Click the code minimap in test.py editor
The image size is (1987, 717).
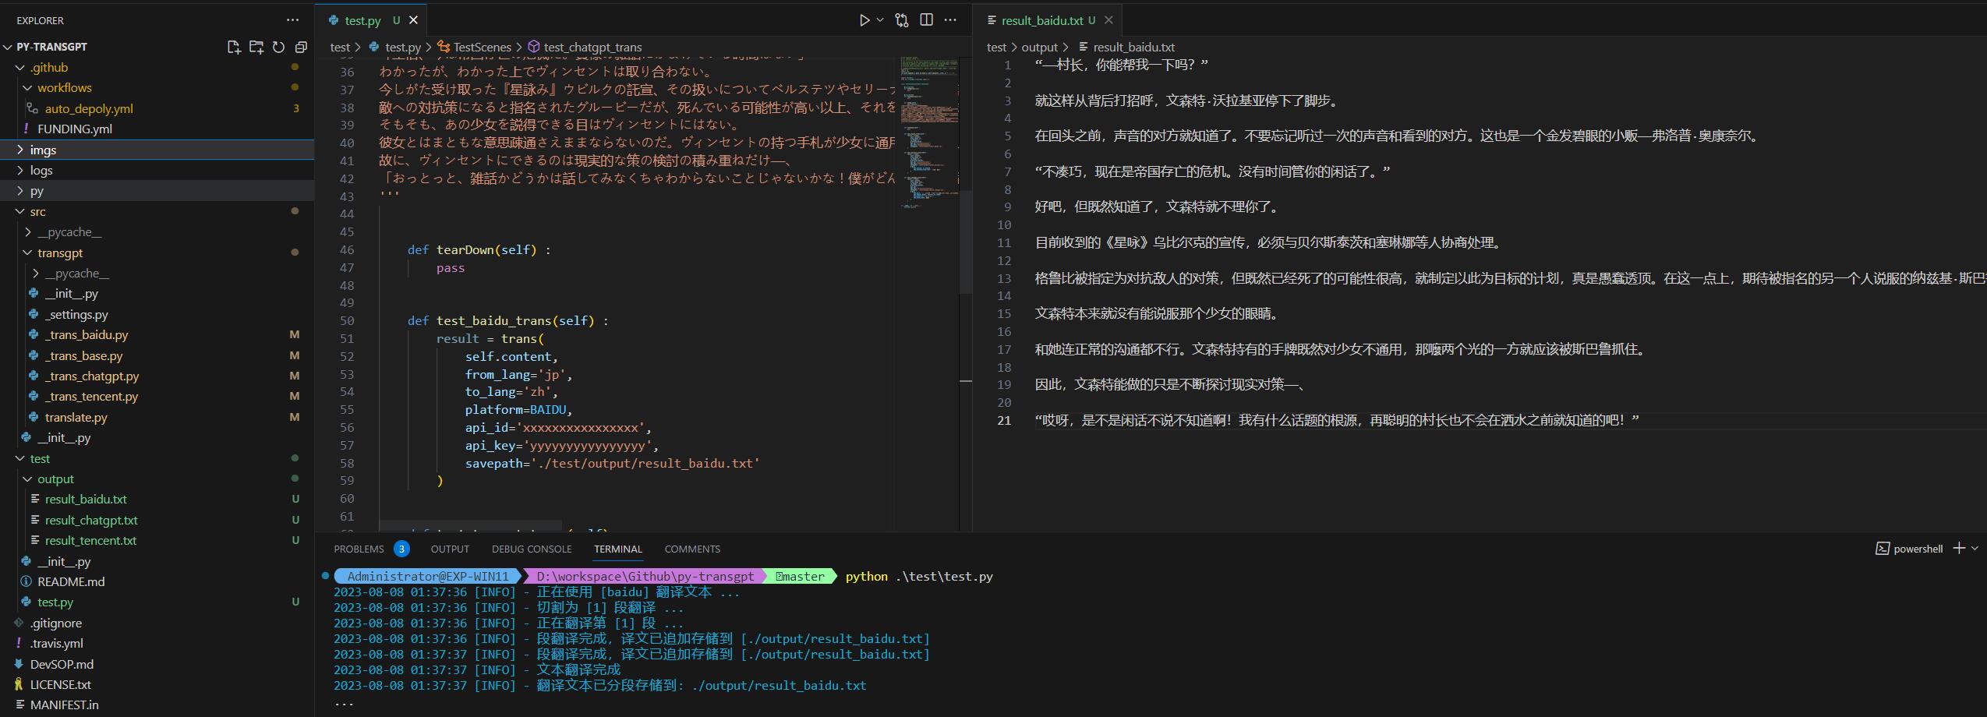929,132
